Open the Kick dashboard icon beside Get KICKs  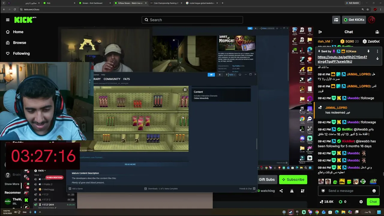click(x=336, y=20)
